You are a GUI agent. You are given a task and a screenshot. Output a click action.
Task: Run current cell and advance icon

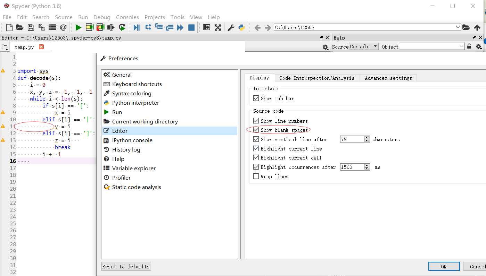click(100, 27)
